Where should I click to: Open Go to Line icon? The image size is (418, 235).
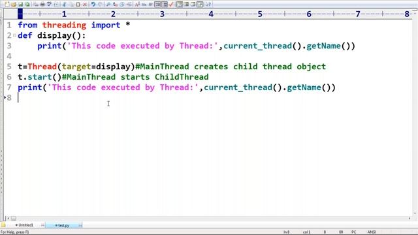129,5
